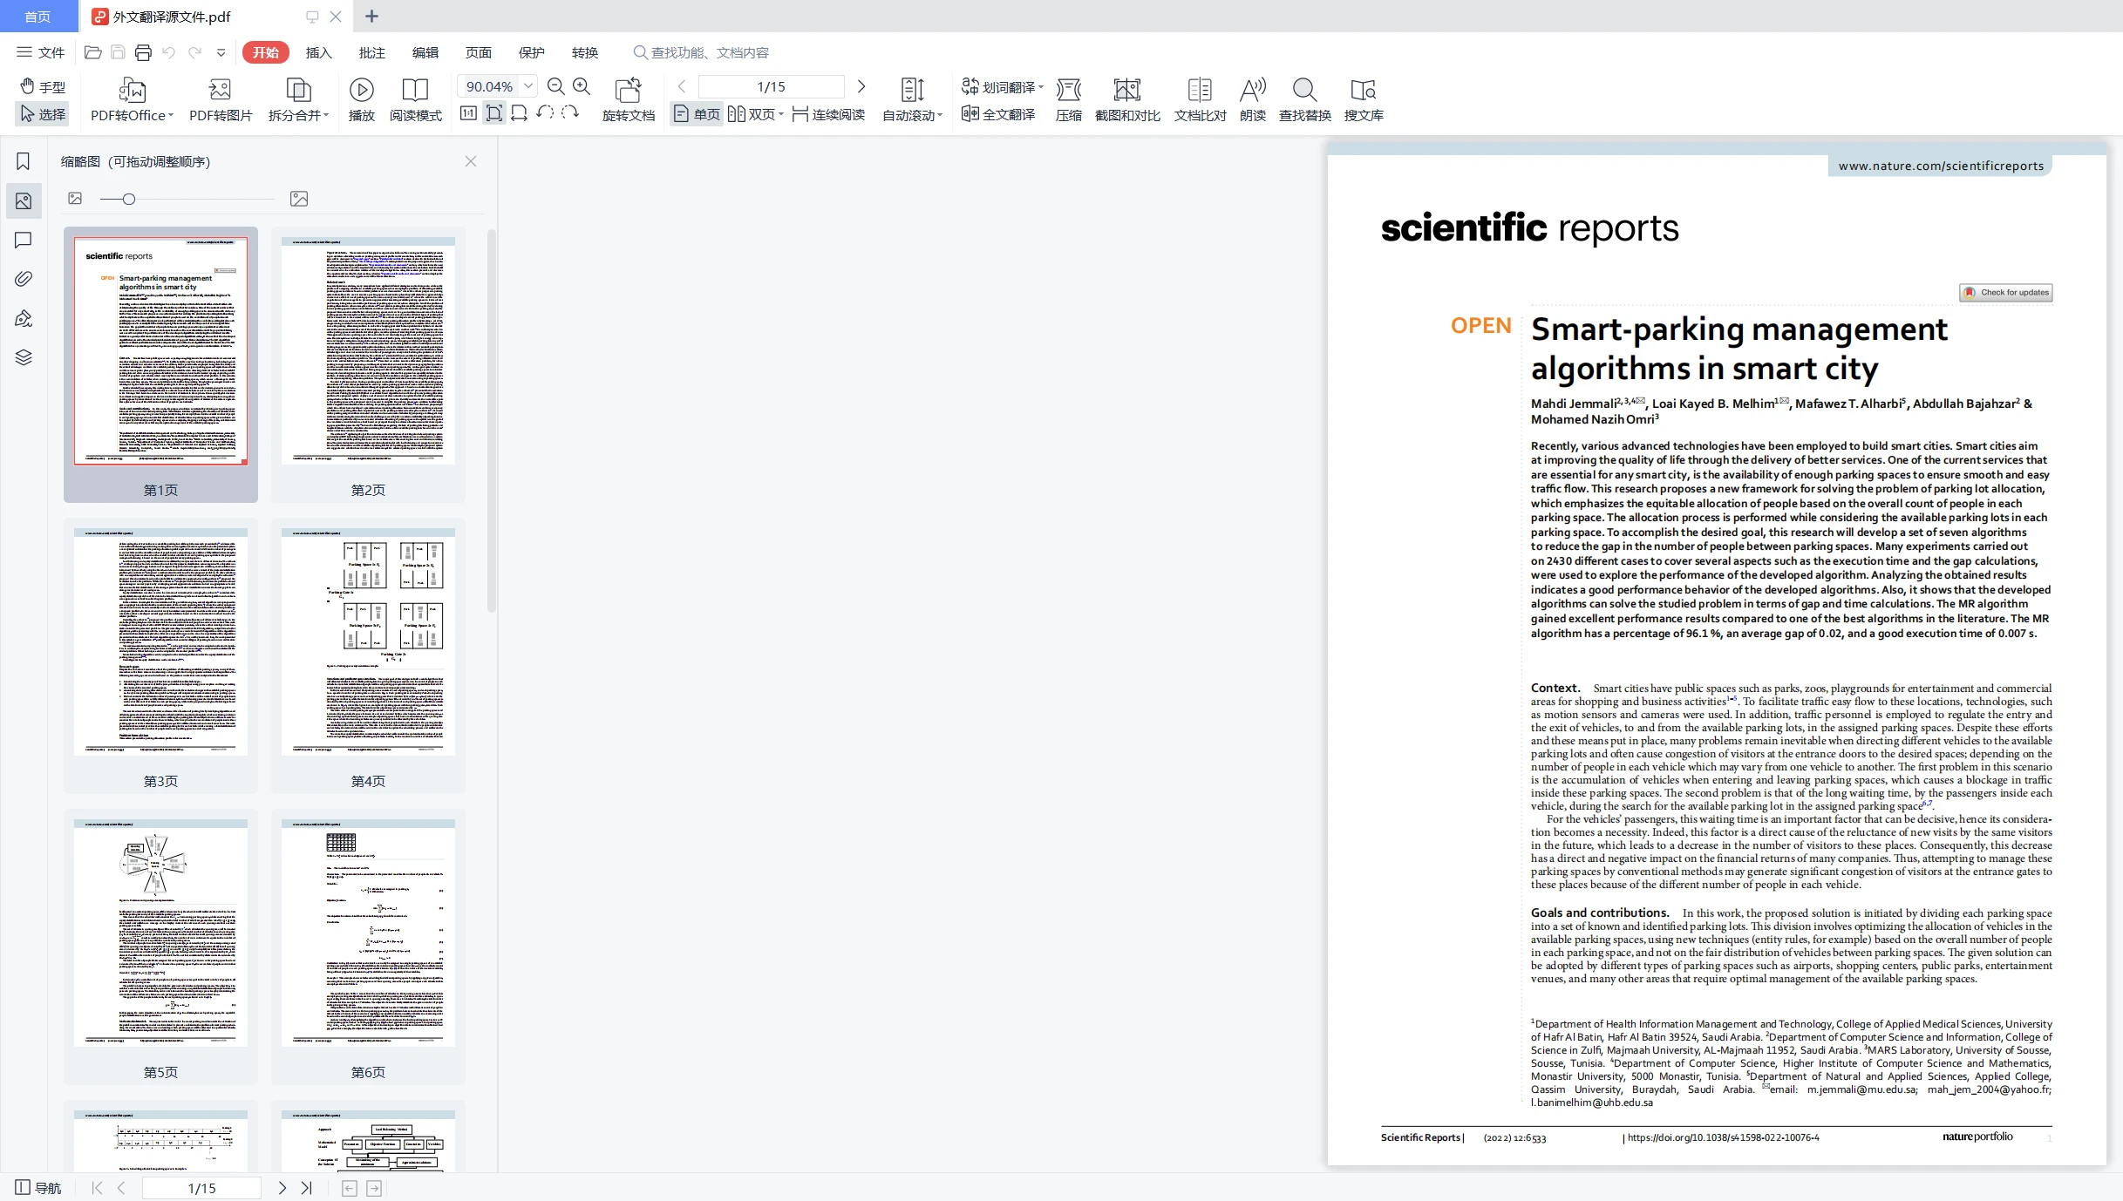Select page 5 thumbnail (第5页)
This screenshot has height=1201, width=2123.
160,947
